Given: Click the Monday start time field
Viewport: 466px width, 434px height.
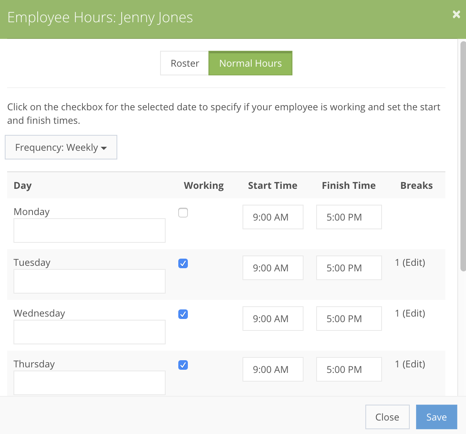Looking at the screenshot, I should coord(273,217).
